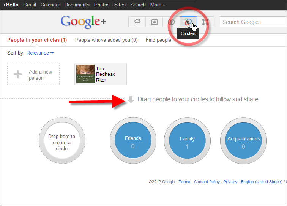Open the Privacy link in footer

[230, 182]
